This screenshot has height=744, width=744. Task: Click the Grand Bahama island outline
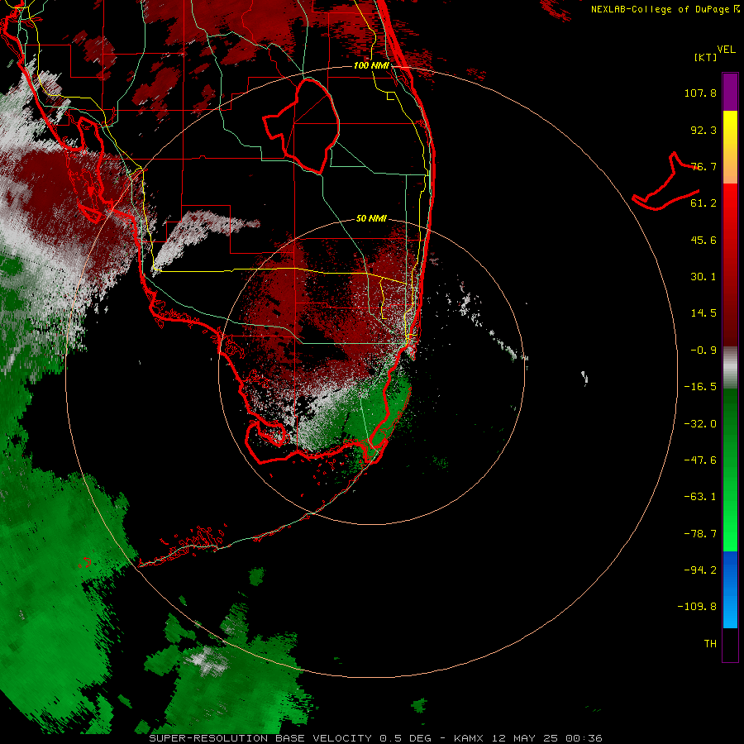(665, 182)
